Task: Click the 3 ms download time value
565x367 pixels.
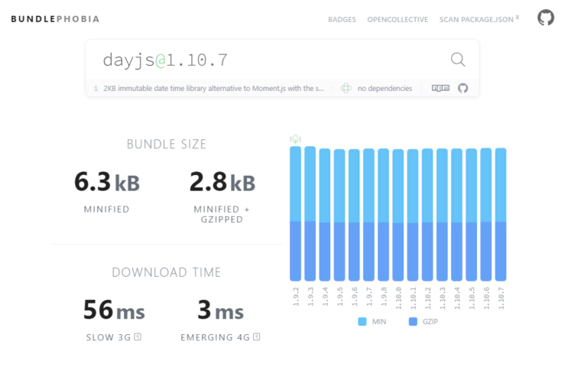Action: pos(220,310)
